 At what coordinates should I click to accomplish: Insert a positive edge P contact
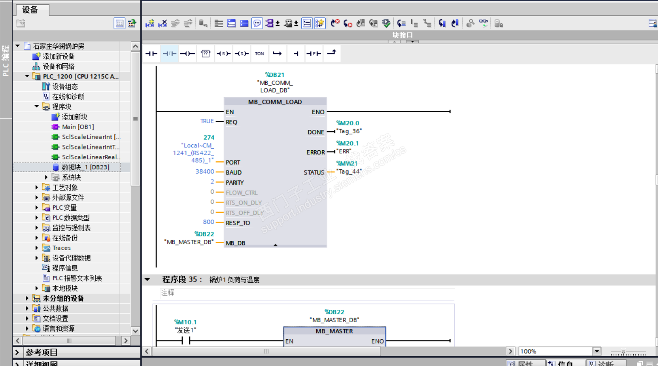314,53
